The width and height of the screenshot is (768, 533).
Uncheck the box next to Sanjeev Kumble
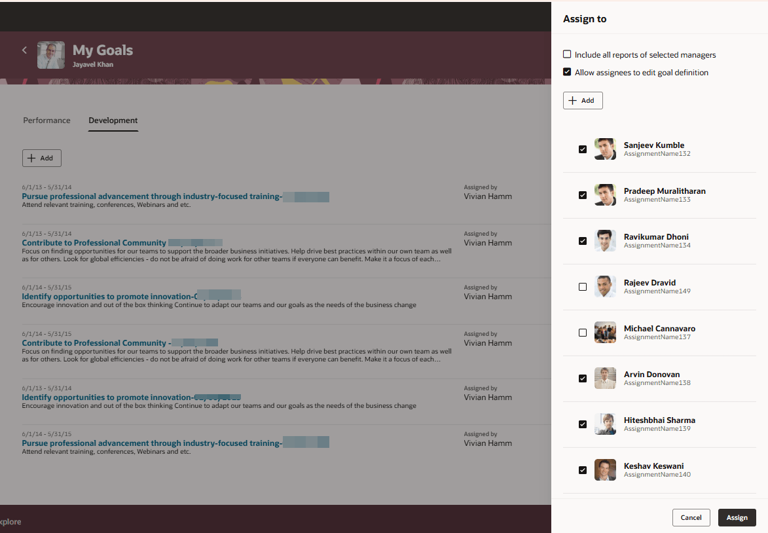pos(582,149)
